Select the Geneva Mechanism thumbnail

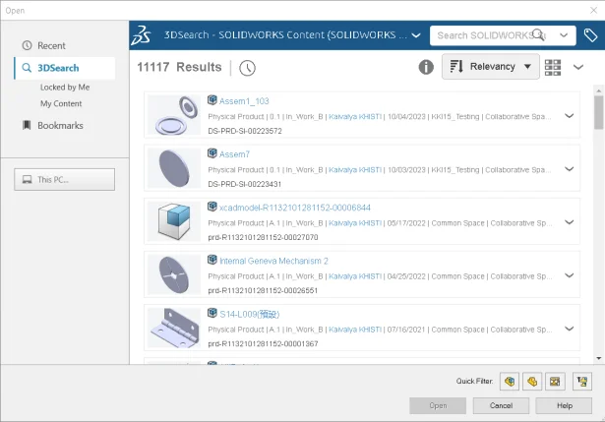[x=174, y=274]
